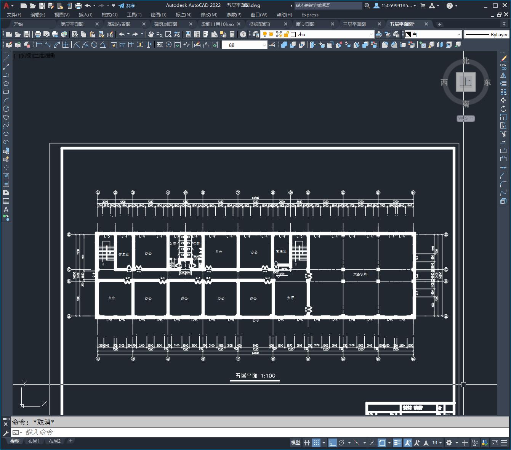Toggle snap mode in status bar
Image resolution: width=511 pixels, height=450 pixels.
point(316,443)
